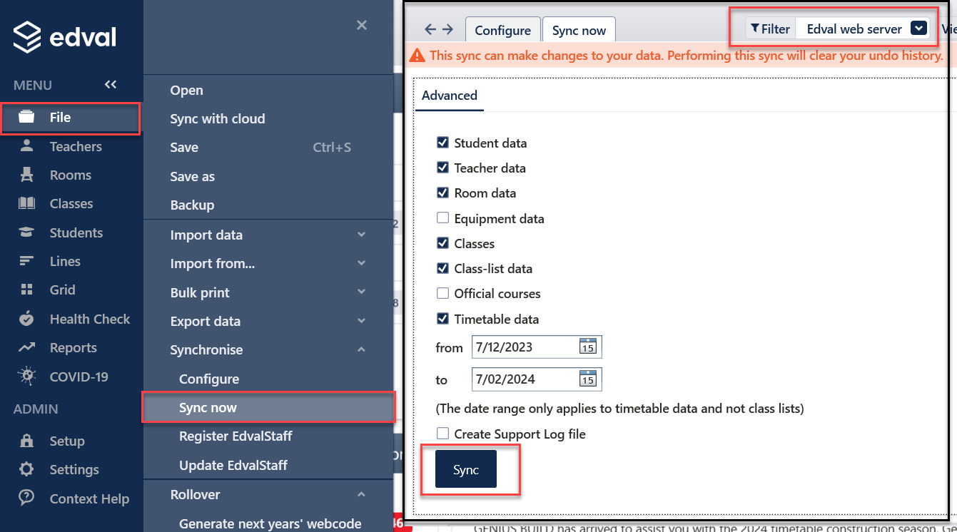Click the Filter funnel button
The image size is (957, 532).
click(770, 29)
